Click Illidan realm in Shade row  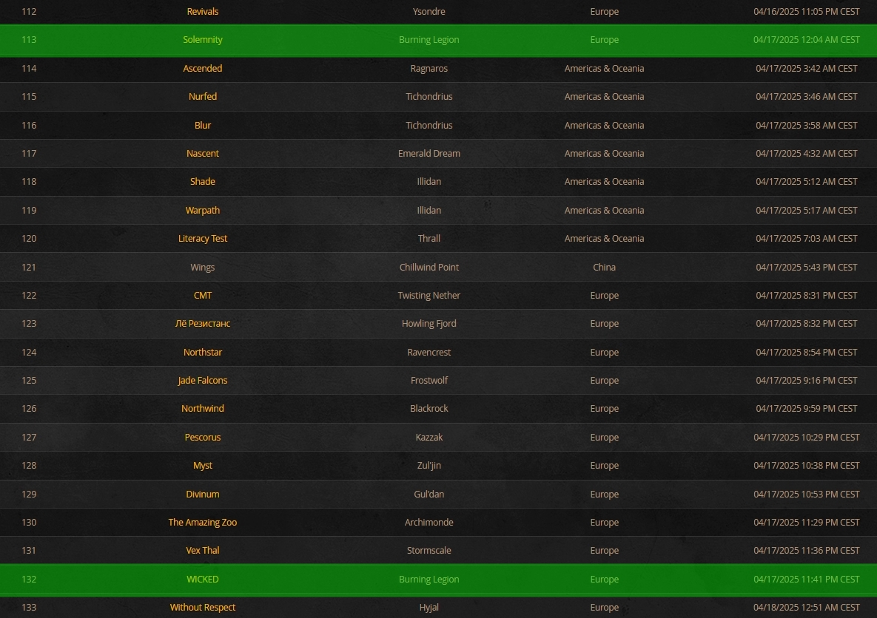click(429, 182)
